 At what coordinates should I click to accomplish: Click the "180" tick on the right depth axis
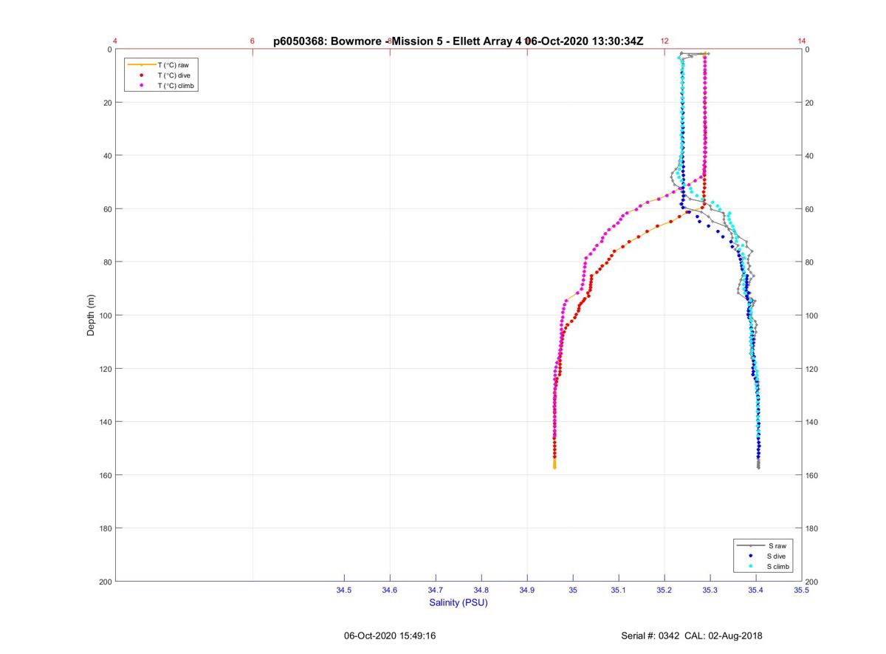(x=812, y=528)
